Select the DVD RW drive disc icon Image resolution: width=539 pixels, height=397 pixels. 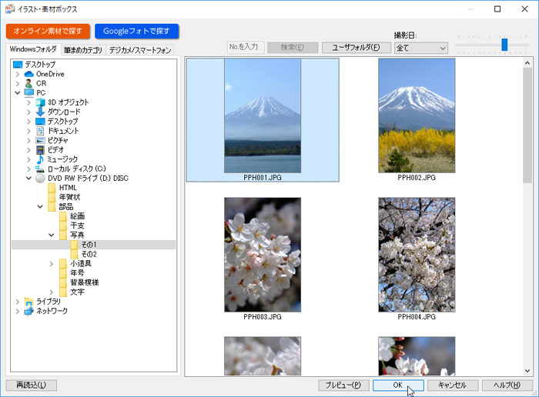(x=41, y=178)
